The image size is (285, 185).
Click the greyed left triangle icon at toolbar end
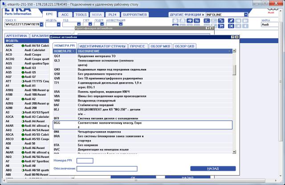tap(245, 26)
